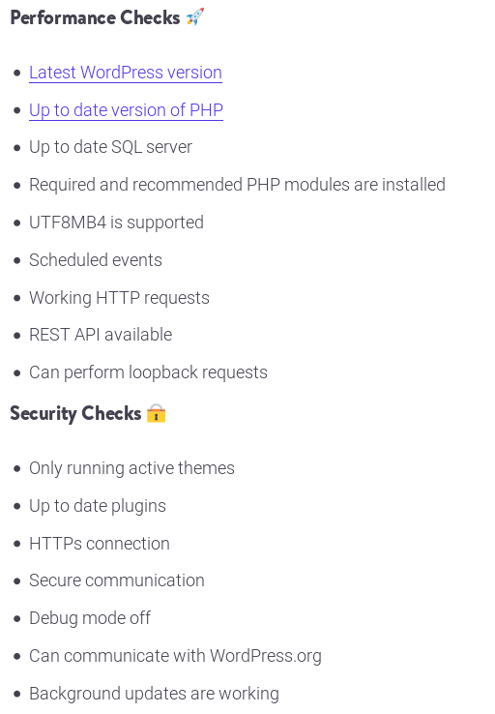Click the lock emoji beside Security Checks
Viewport: 495px width, 714px height.
(156, 413)
